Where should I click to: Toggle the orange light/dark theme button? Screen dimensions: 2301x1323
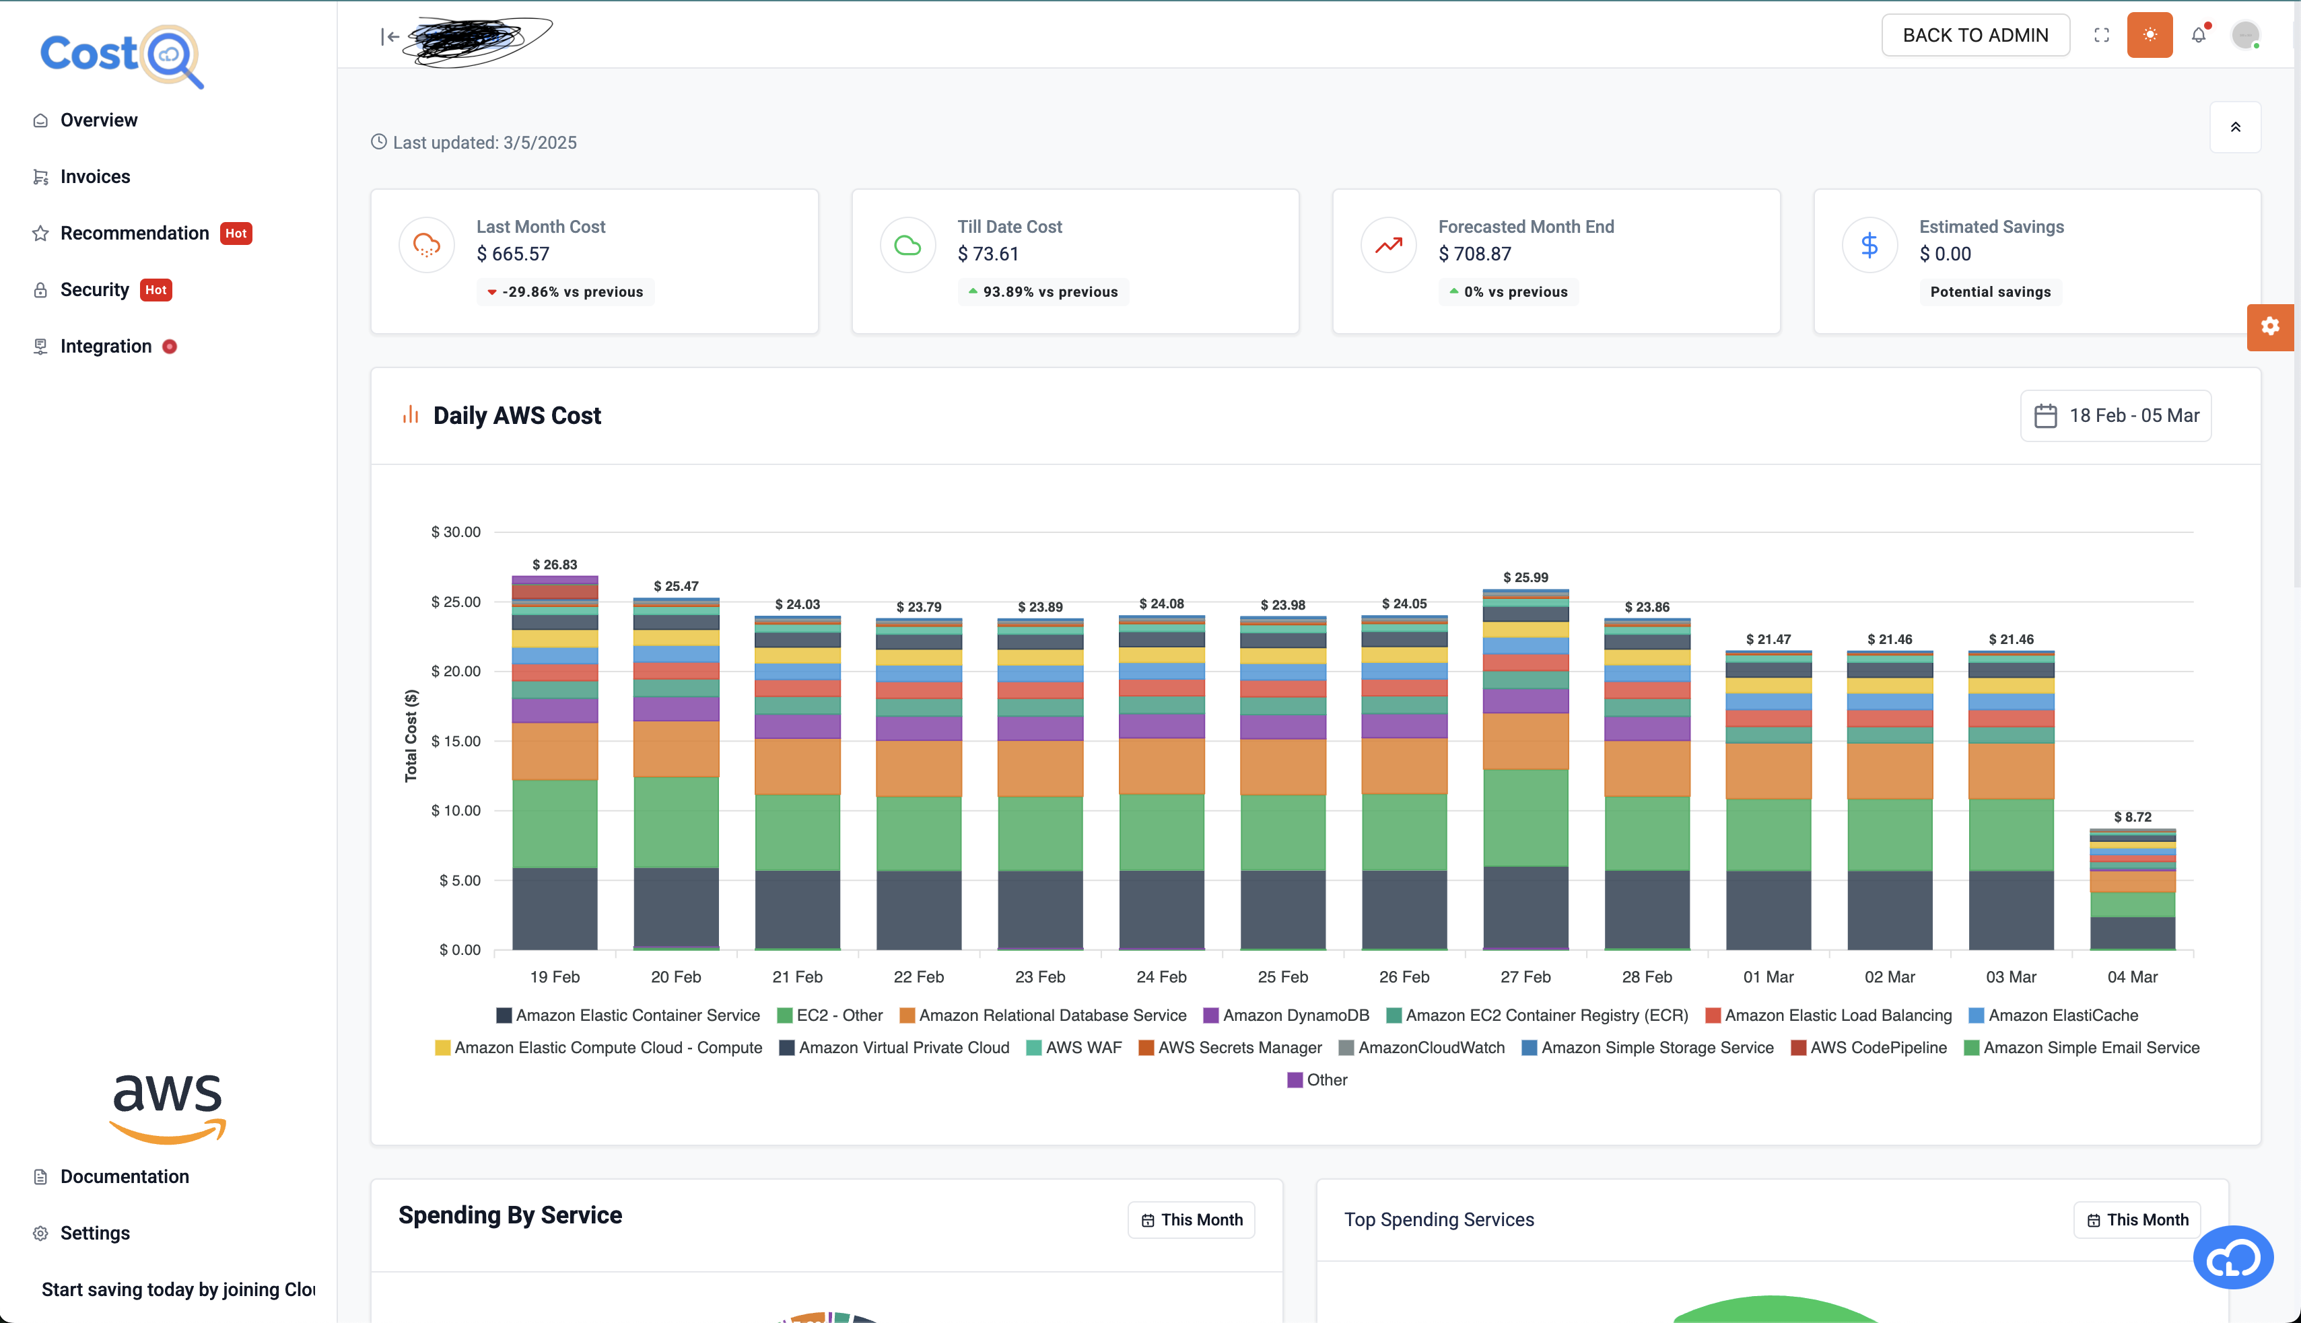point(2150,36)
